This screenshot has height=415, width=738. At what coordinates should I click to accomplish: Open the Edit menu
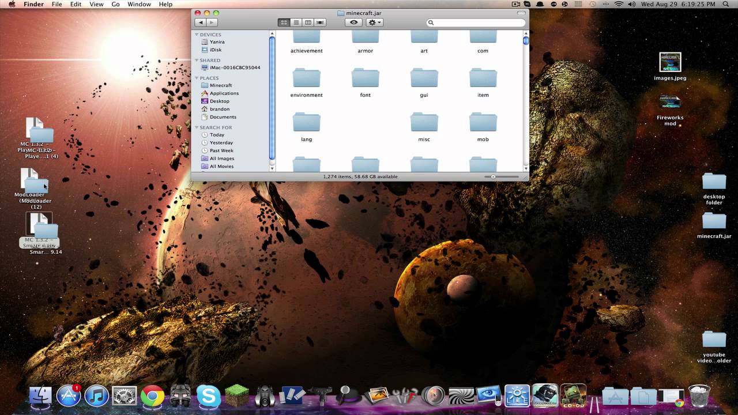(x=76, y=5)
